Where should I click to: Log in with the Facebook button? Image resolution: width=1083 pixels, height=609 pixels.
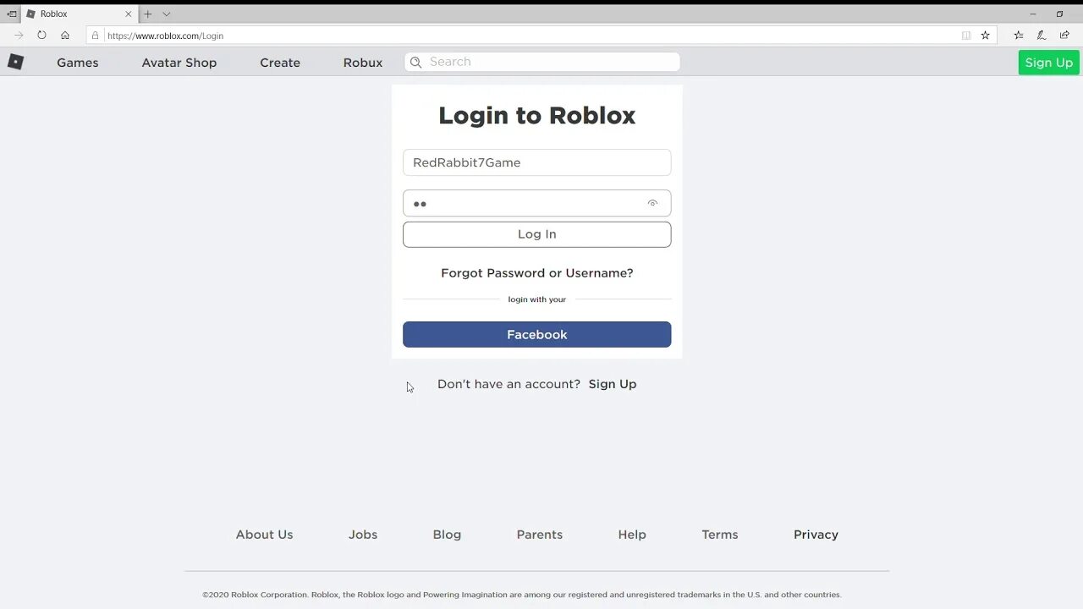tap(537, 334)
